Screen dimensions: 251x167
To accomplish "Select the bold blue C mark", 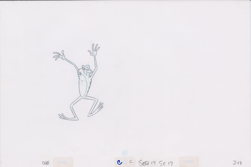I will 120,162.
